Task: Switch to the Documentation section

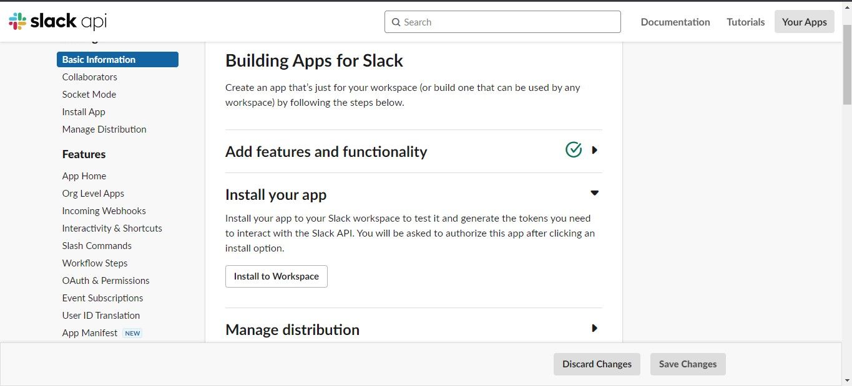Action: coord(675,21)
